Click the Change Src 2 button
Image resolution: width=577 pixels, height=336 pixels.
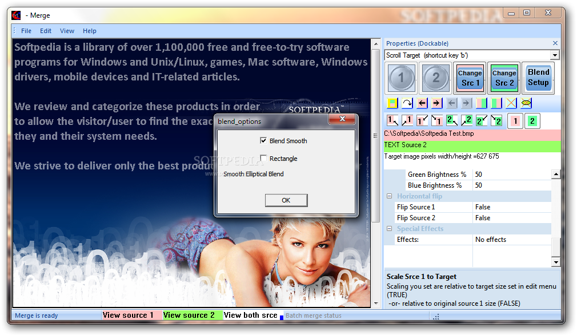504,78
